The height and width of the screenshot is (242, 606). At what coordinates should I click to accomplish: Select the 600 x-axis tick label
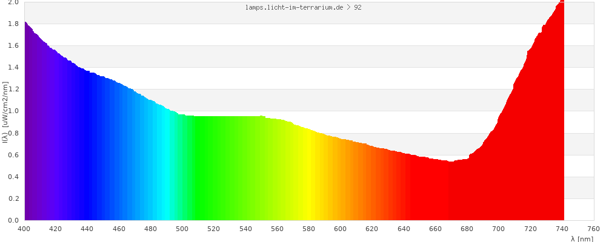(x=341, y=229)
